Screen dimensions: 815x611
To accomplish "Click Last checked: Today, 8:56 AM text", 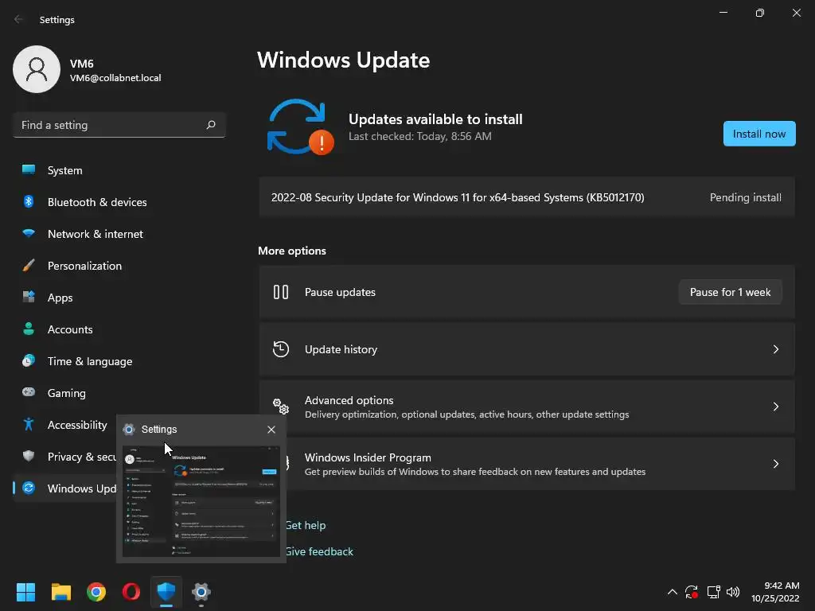I will pyautogui.click(x=420, y=136).
